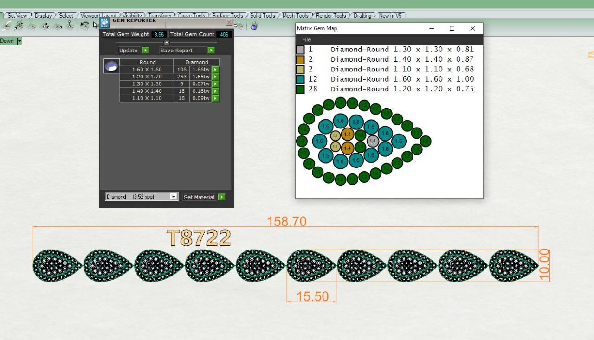
Task: Click green arrow in the 1.10 X 1.10 row
Action: click(x=215, y=98)
